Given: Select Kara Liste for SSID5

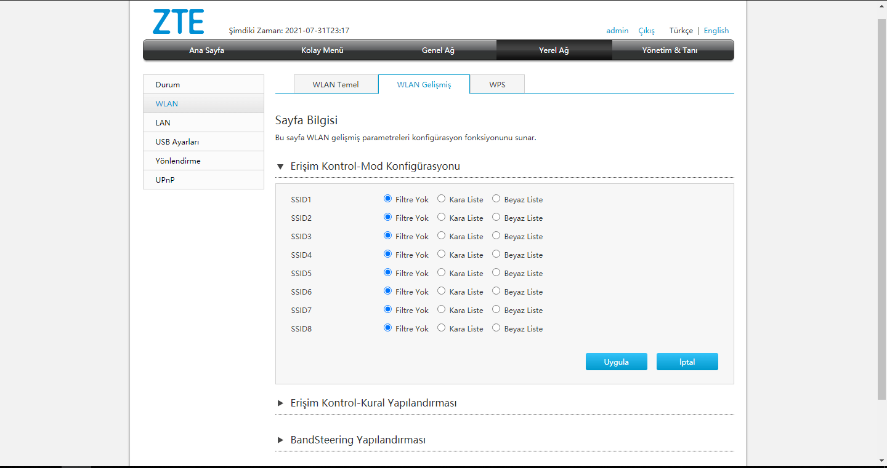Looking at the screenshot, I should 441,272.
